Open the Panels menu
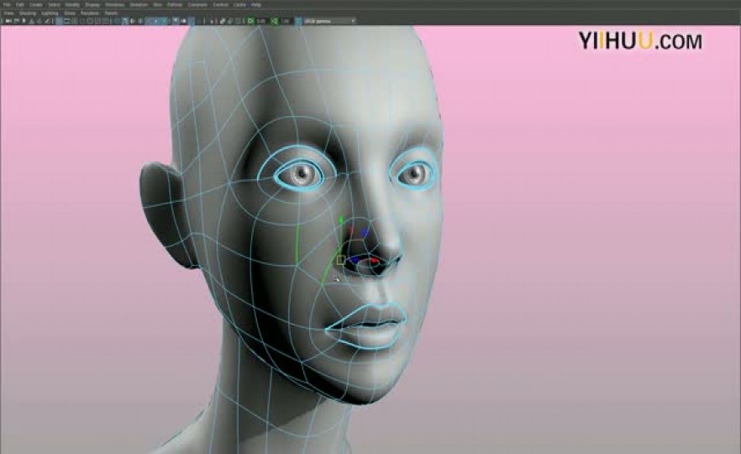 coord(111,13)
